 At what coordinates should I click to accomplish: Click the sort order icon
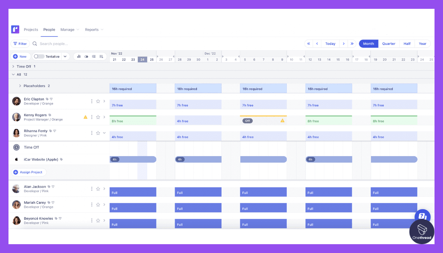pos(102,57)
